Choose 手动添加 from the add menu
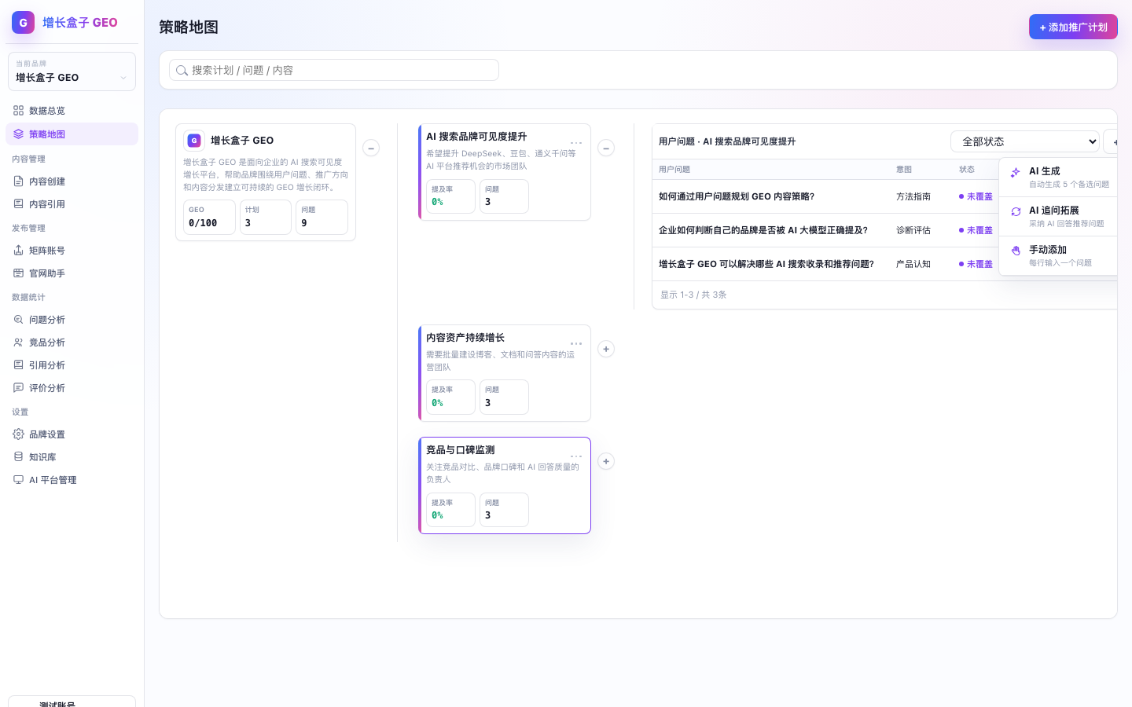The width and height of the screenshot is (1132, 707). click(x=1059, y=256)
